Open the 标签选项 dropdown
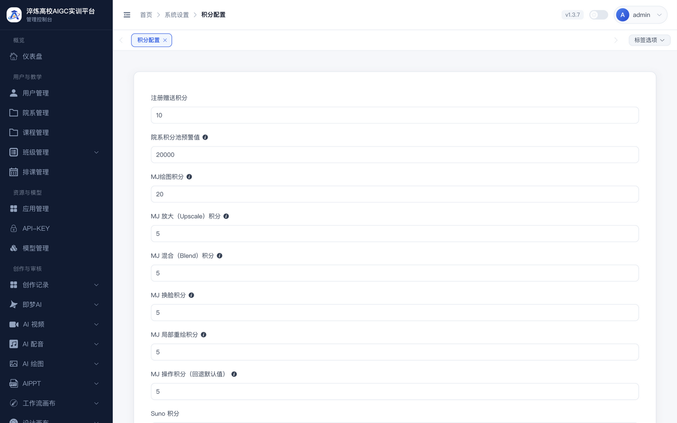Viewport: 677px width, 423px height. click(x=649, y=40)
